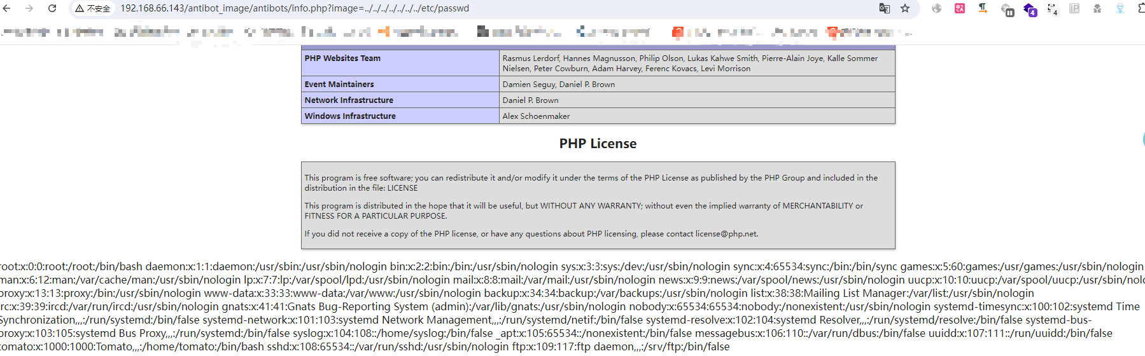Open the pink Chinese-English translator extension

pyautogui.click(x=960, y=8)
